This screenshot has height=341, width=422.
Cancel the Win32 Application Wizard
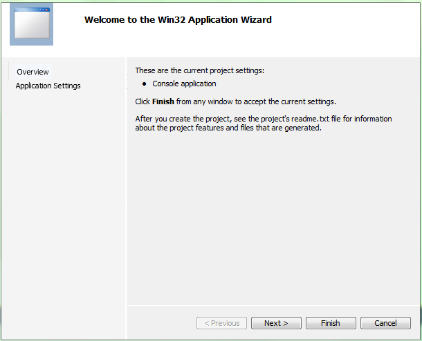[x=385, y=323]
